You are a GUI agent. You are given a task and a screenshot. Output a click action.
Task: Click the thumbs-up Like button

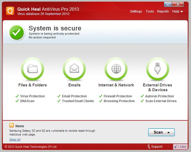coord(180,147)
